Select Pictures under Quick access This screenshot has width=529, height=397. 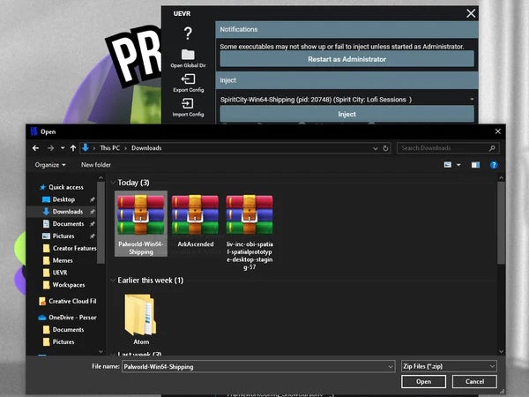click(x=63, y=236)
